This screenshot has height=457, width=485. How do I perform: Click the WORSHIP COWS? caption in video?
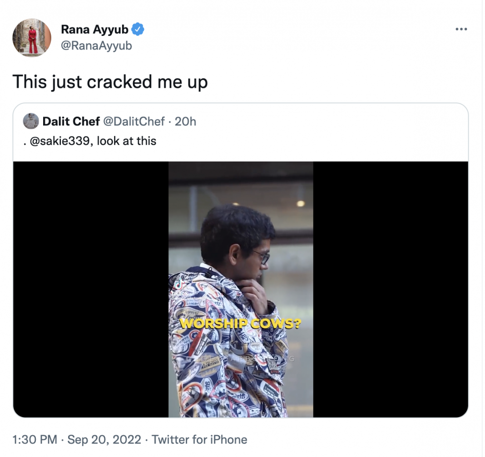tap(240, 324)
